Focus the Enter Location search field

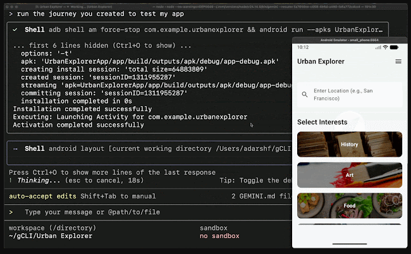coord(354,95)
